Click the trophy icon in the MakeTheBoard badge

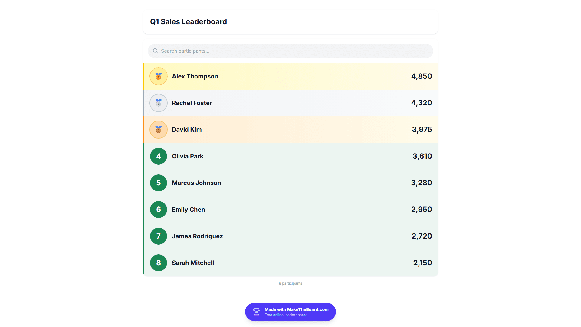pyautogui.click(x=257, y=312)
